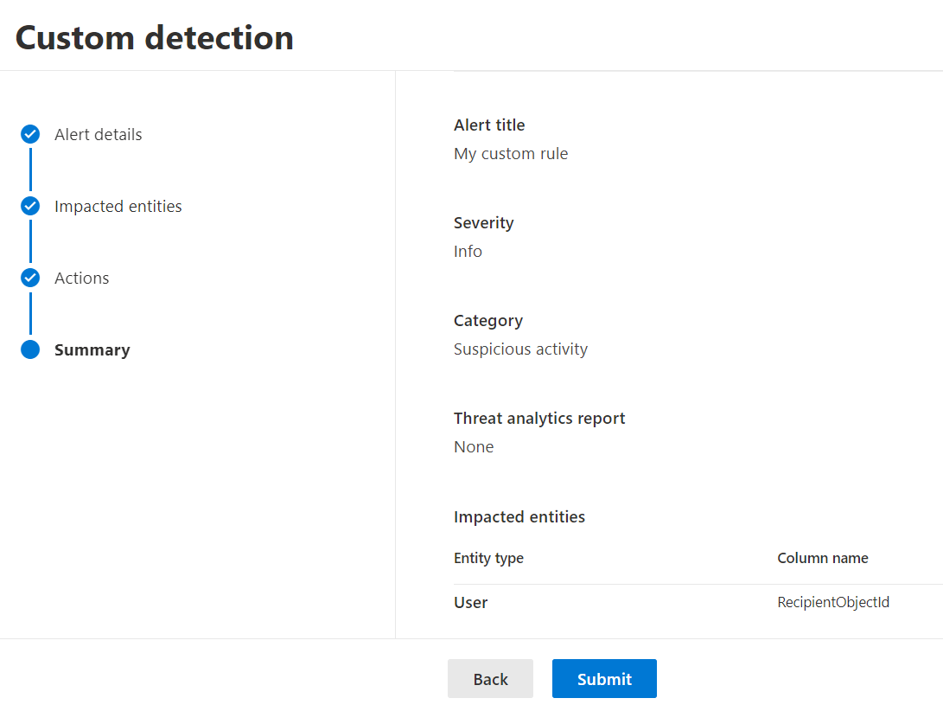Click the 'Suspicious activity' category value

[x=520, y=349]
